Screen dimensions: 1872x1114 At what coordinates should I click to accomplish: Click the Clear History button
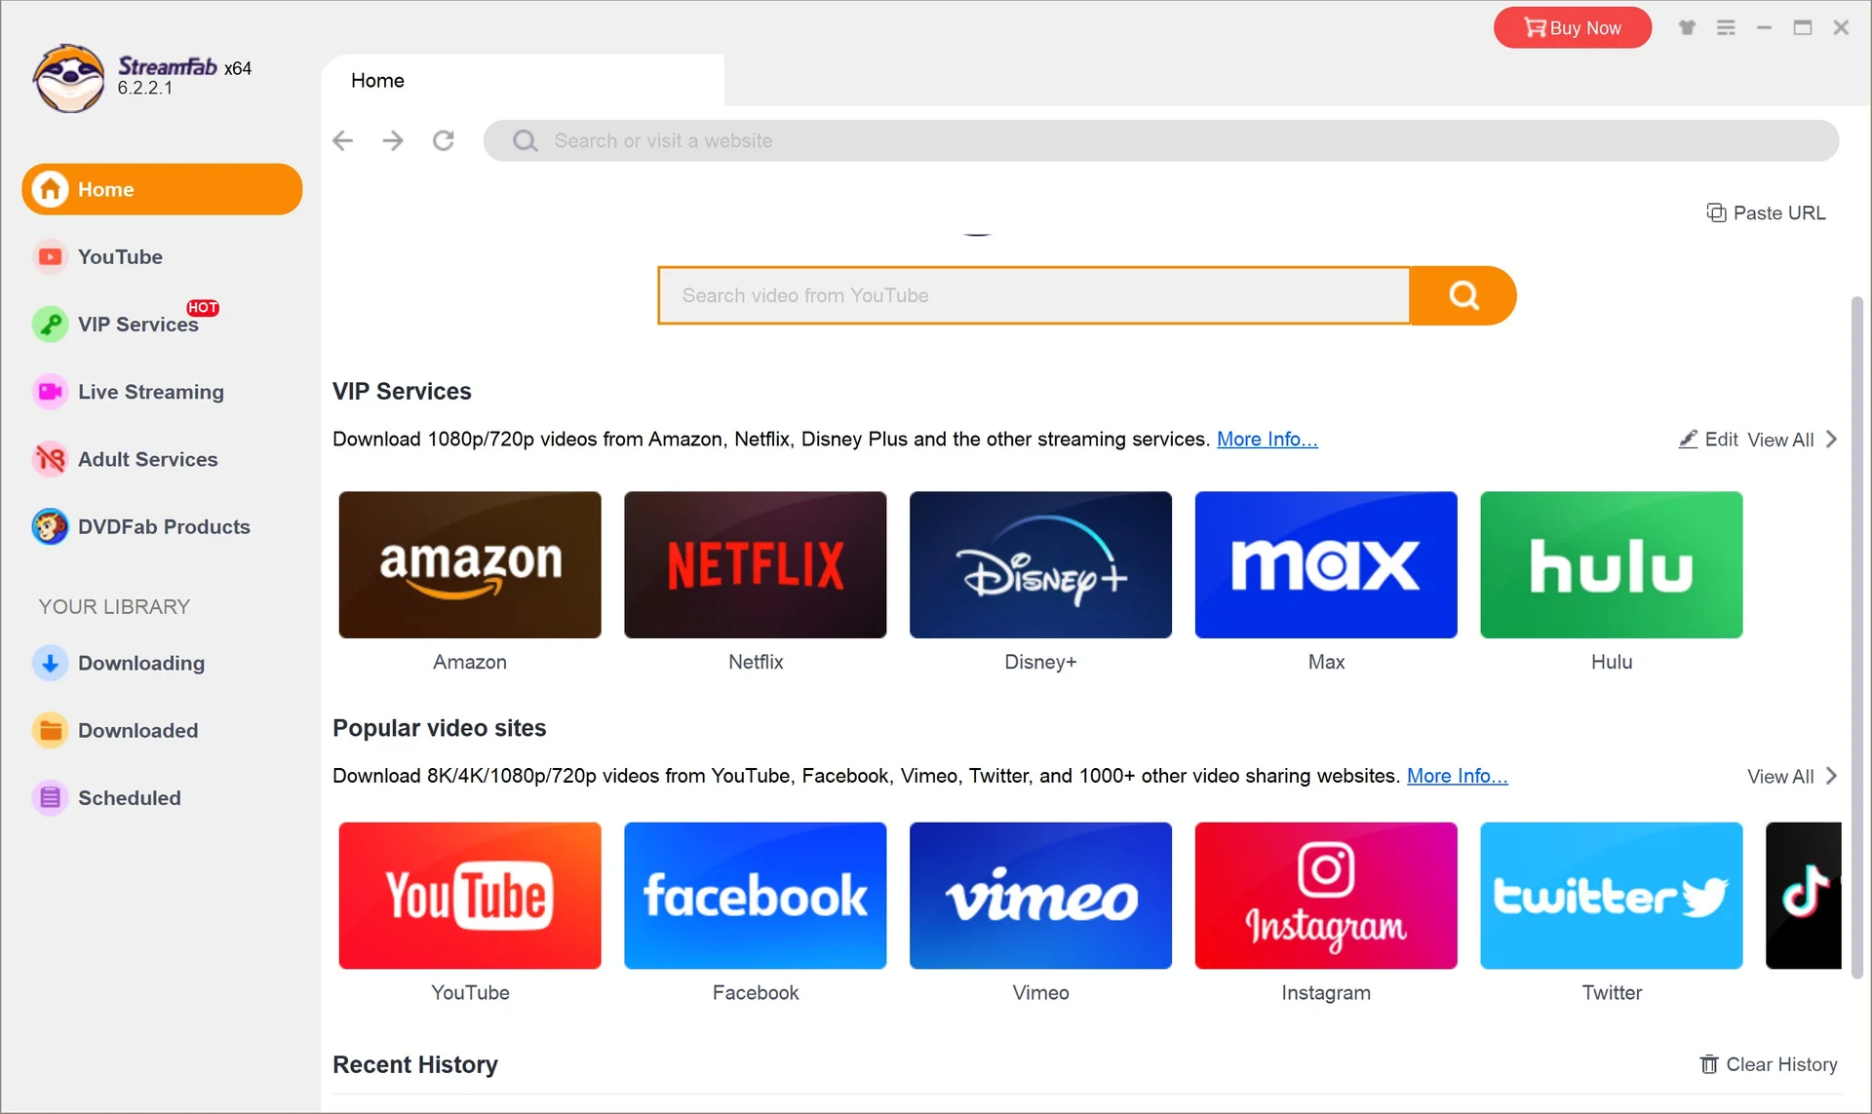[x=1769, y=1064]
